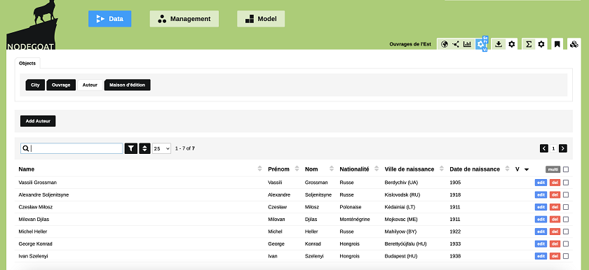Click the search input field
Viewport: 589px width, 270px height.
(x=72, y=149)
